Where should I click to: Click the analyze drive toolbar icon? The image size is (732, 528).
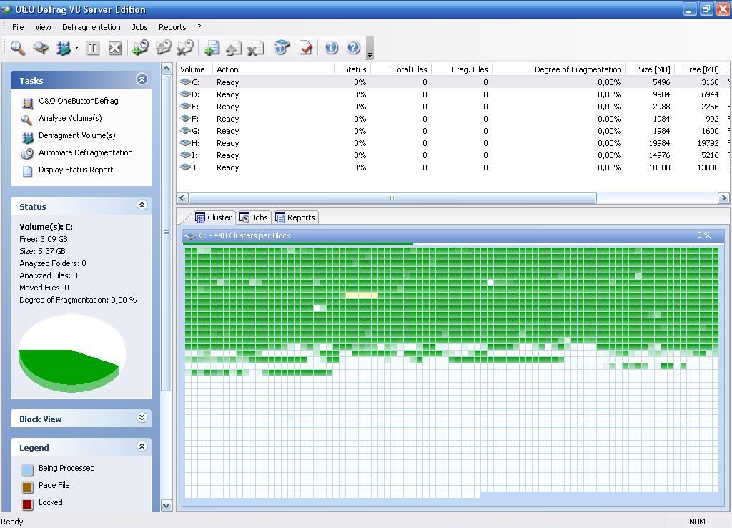pos(41,48)
